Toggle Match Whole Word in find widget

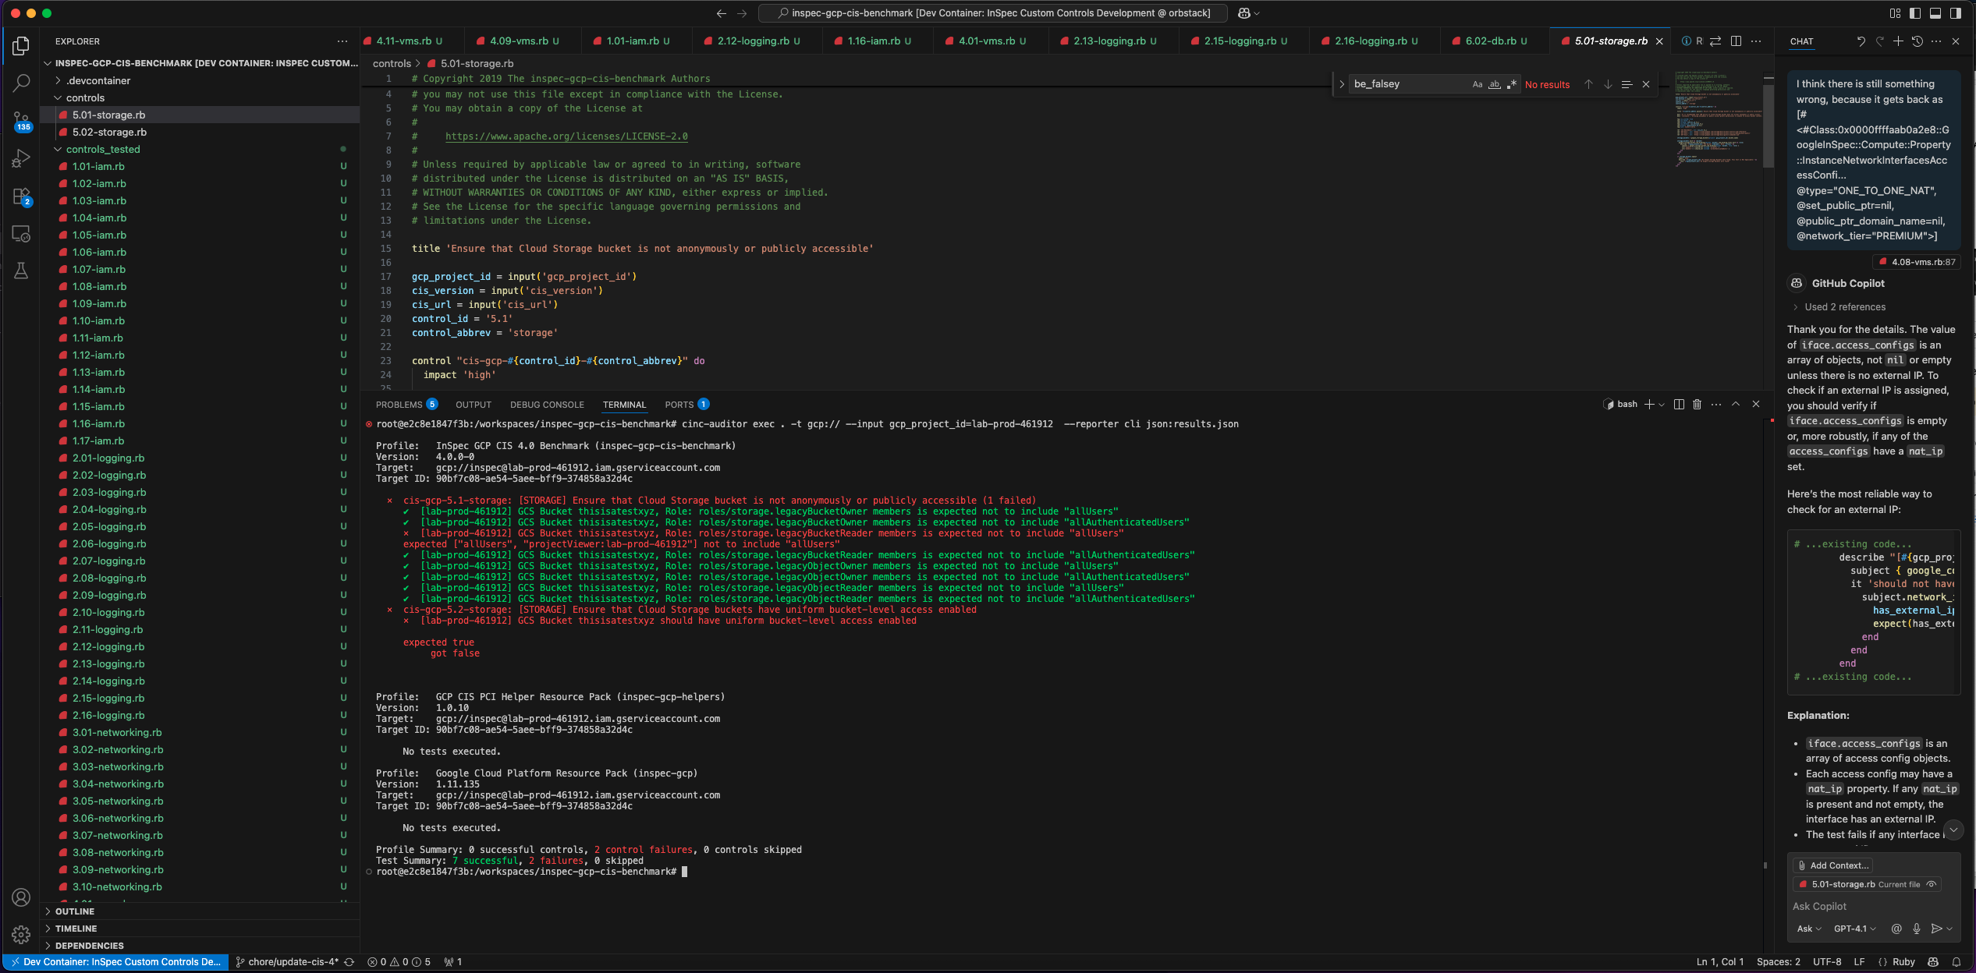tap(1494, 84)
